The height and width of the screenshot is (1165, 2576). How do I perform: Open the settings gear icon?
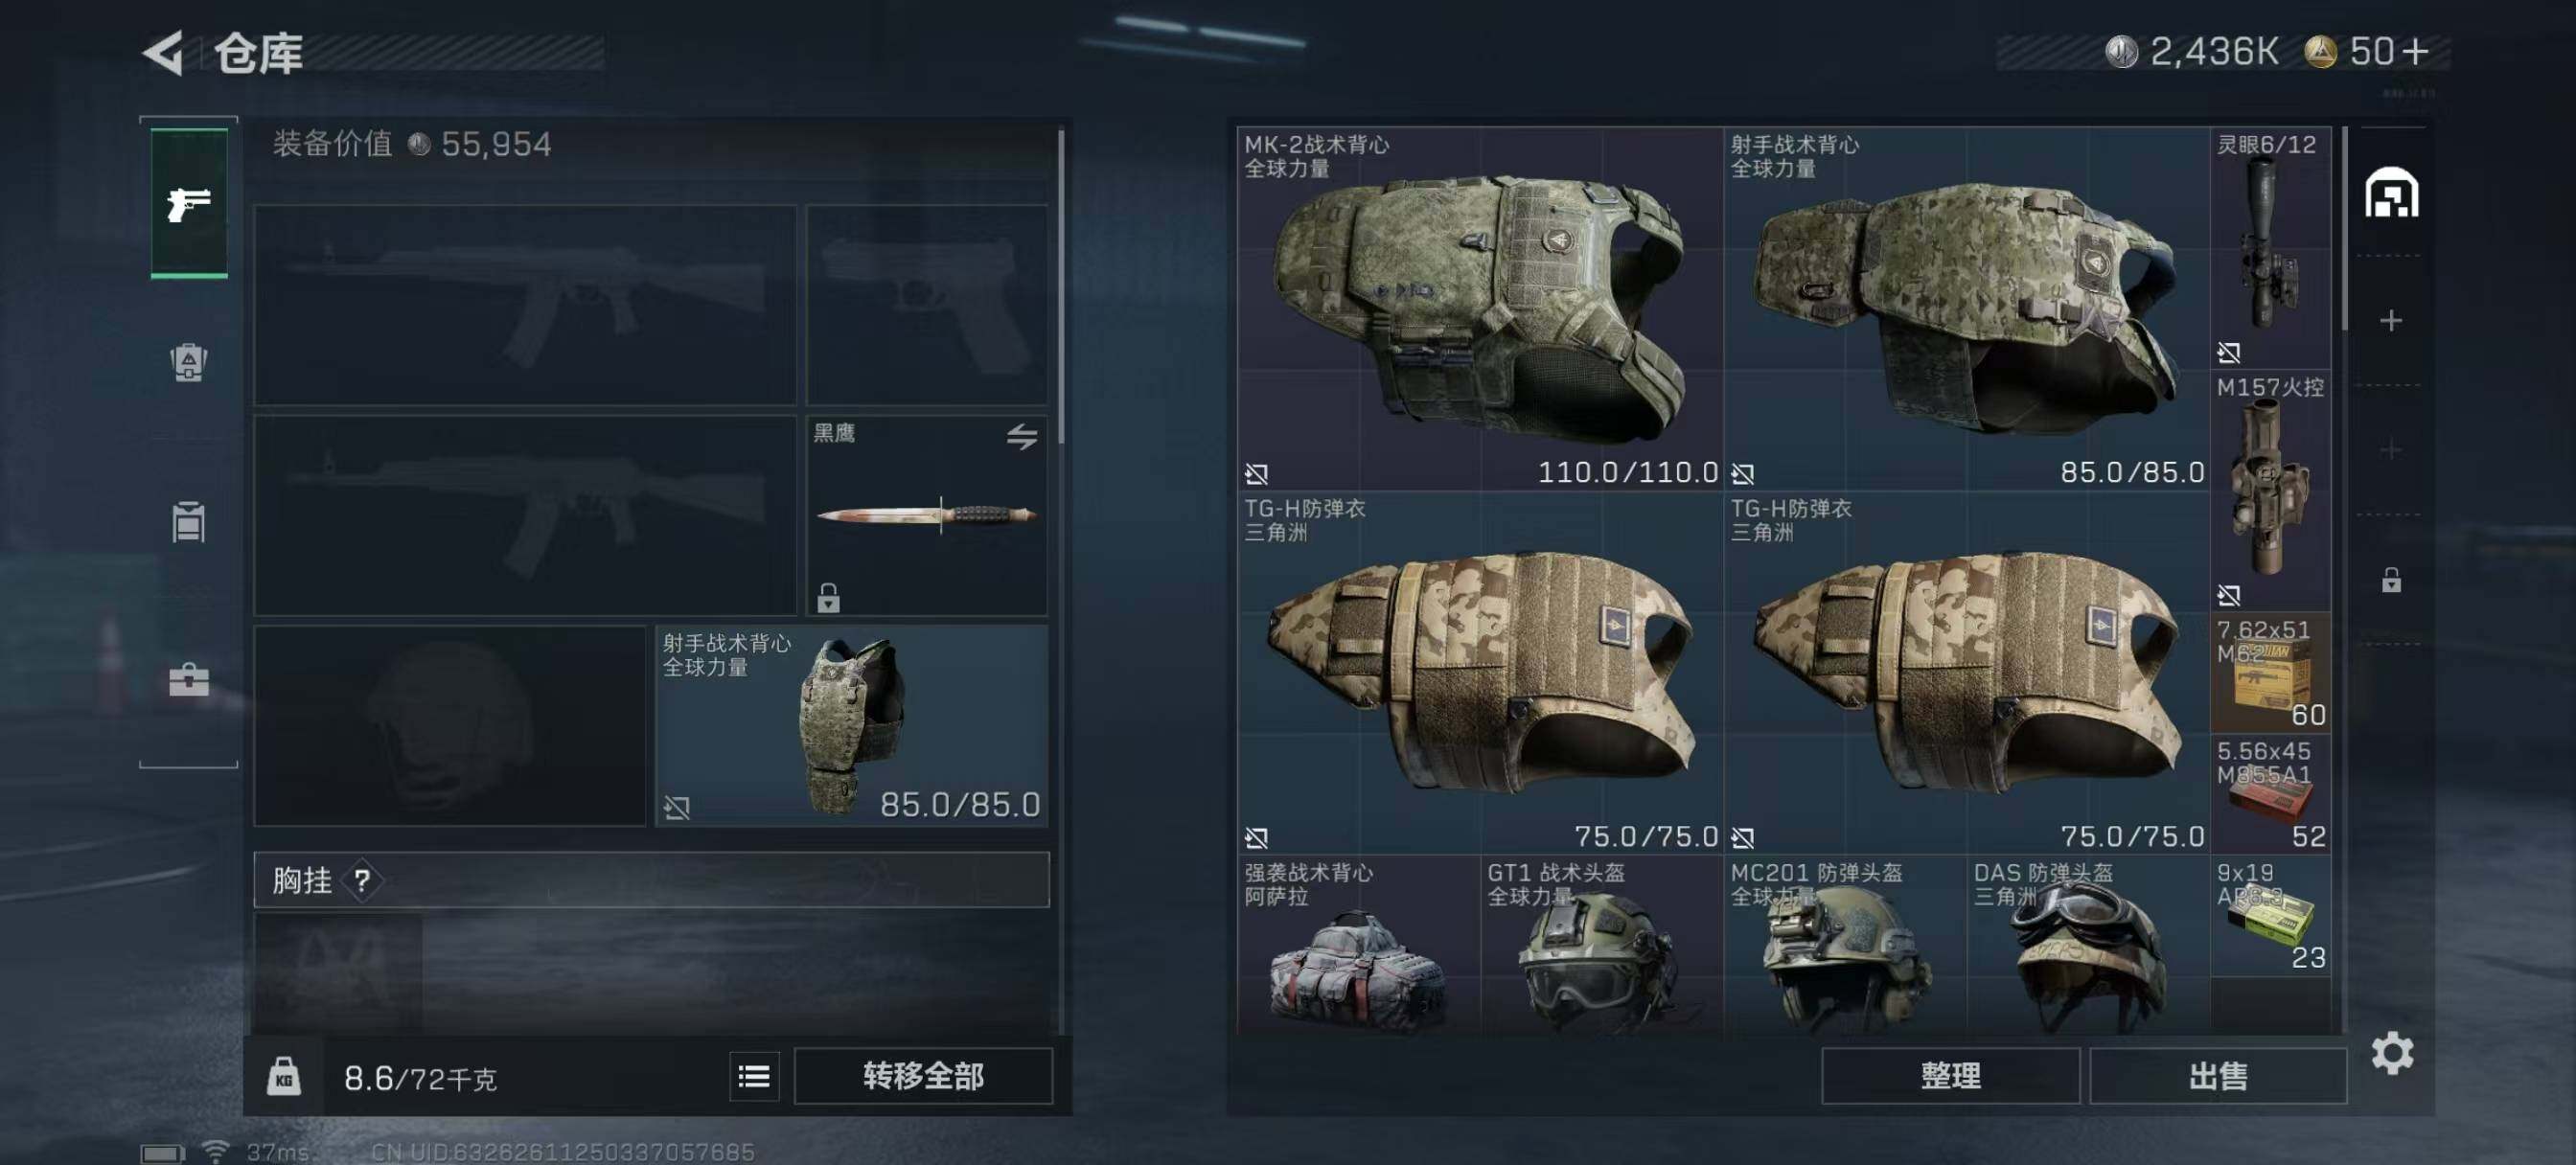click(2392, 1053)
